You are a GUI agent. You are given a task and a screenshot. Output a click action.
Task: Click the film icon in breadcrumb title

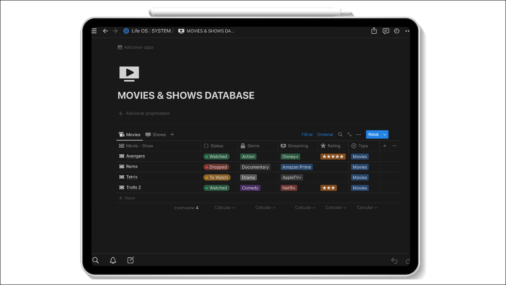point(181,31)
